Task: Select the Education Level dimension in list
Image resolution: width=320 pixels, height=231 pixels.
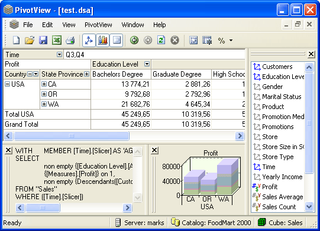Action: [x=278, y=77]
